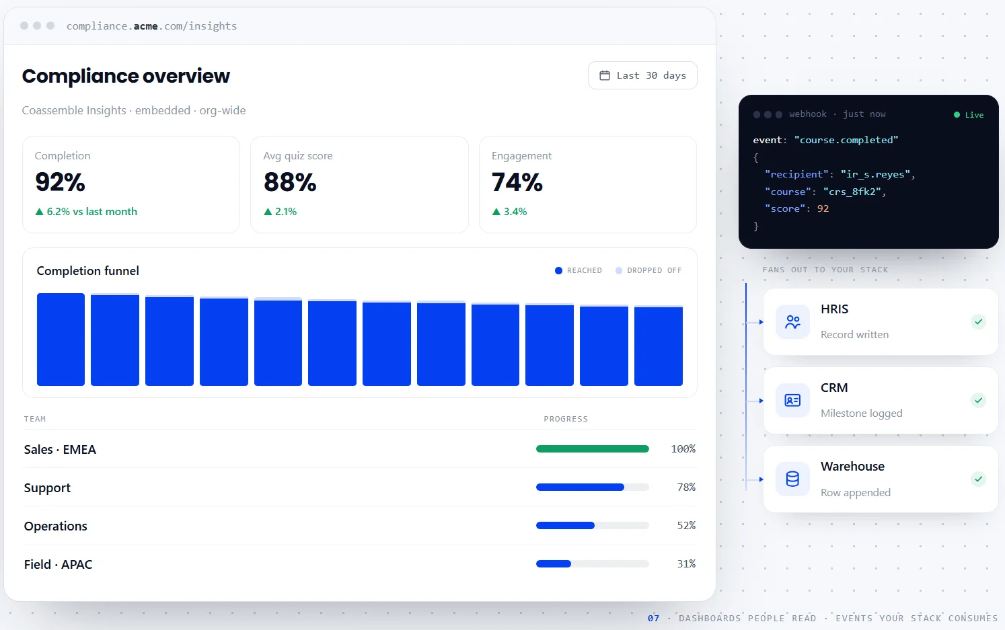Click the pale DROPPED OFF legend dot
This screenshot has width=1005, height=630.
pyautogui.click(x=619, y=270)
